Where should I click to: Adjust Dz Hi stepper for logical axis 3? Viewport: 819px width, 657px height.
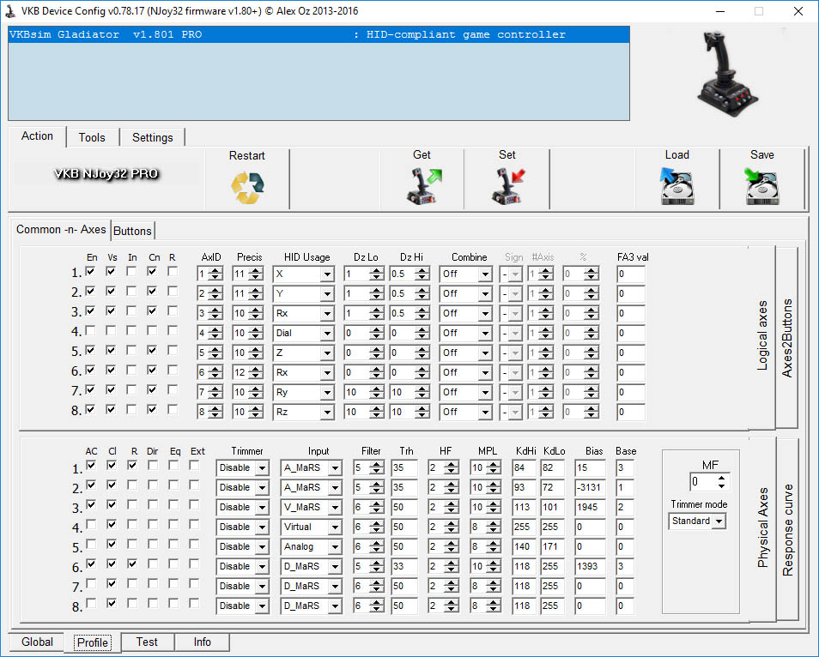[422, 314]
